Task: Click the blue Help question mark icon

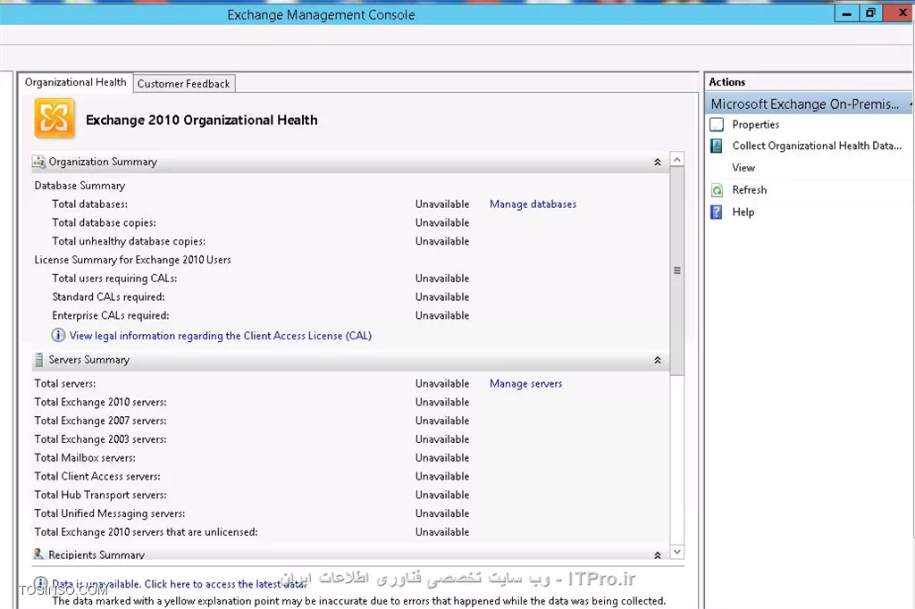Action: [x=717, y=212]
